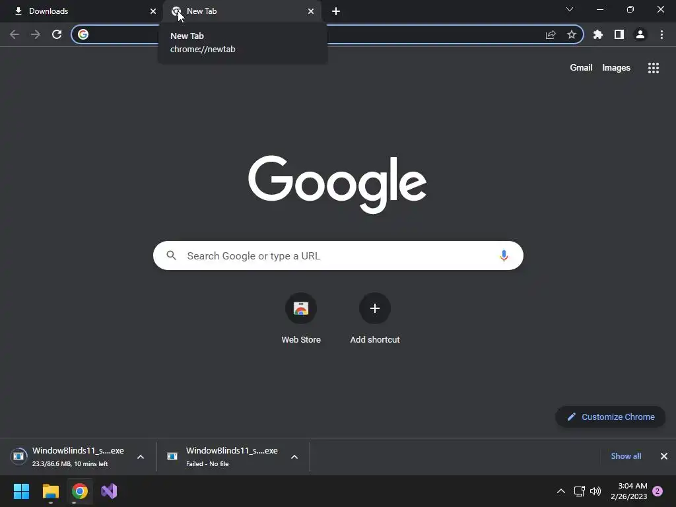676x507 pixels.
Task: Click the Google logo
Action: pyautogui.click(x=337, y=185)
